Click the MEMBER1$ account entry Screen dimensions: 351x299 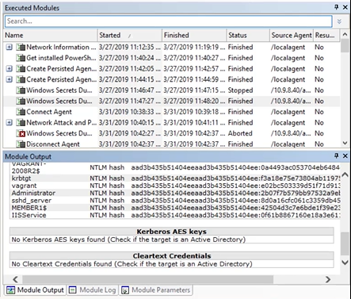(29, 208)
